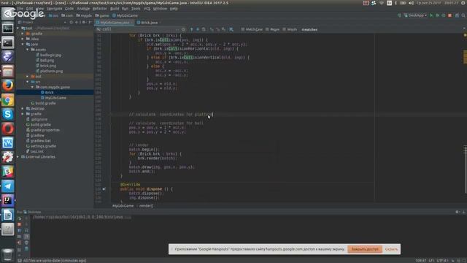Open the Refactor menu
The width and height of the screenshot is (467, 263).
pos(99,9)
